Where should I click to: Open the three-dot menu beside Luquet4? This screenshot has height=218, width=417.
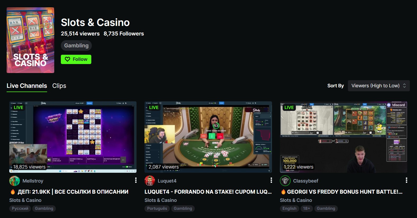(x=271, y=180)
